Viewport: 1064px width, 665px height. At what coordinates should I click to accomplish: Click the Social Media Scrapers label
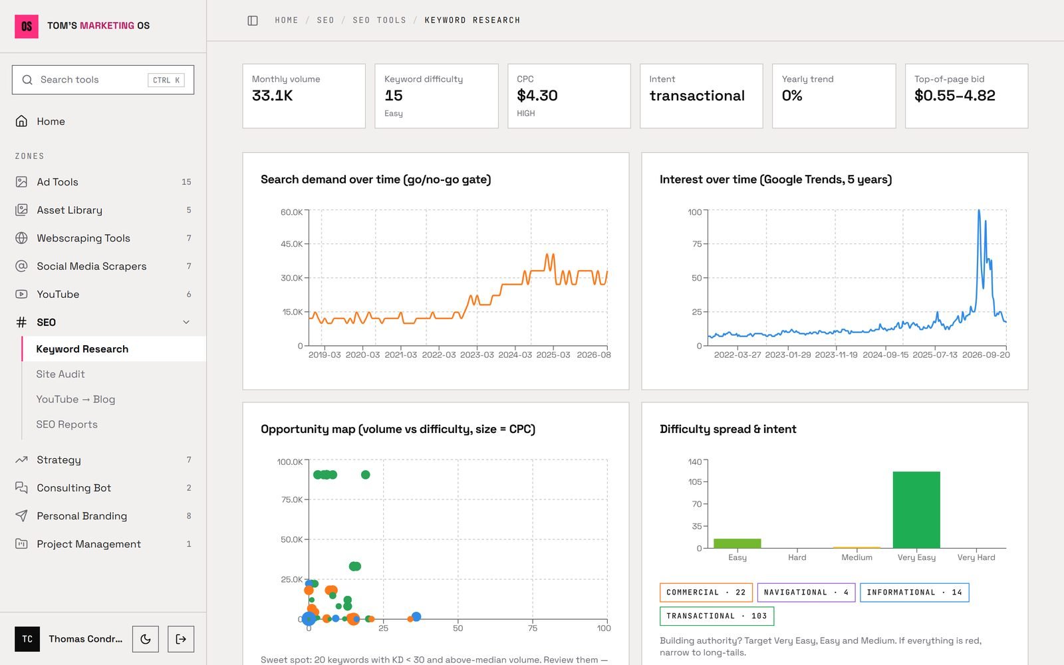(92, 266)
